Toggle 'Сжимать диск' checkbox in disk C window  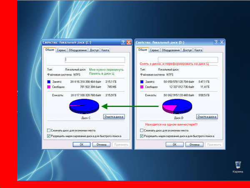(x=49, y=130)
